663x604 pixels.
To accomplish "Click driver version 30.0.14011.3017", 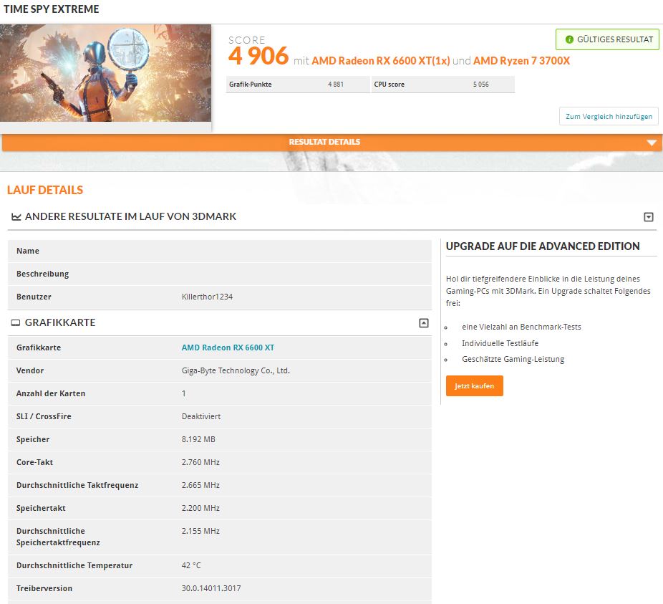I will (x=211, y=588).
